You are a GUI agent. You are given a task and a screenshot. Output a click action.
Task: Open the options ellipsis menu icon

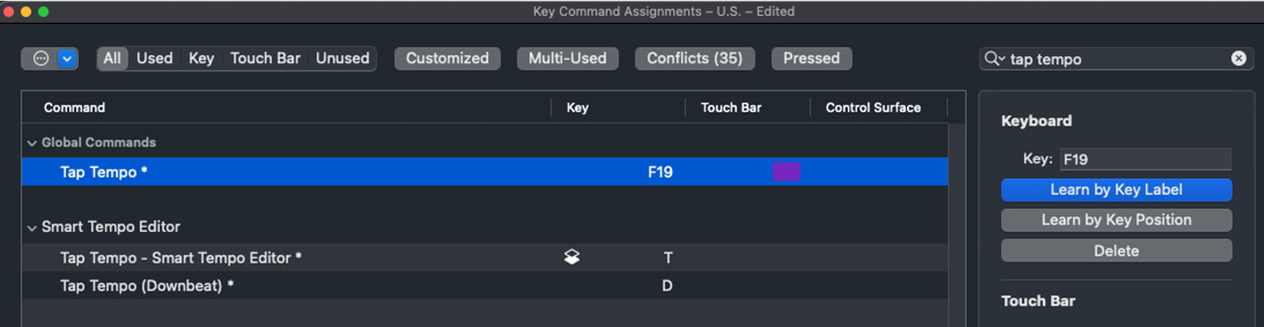tap(41, 58)
